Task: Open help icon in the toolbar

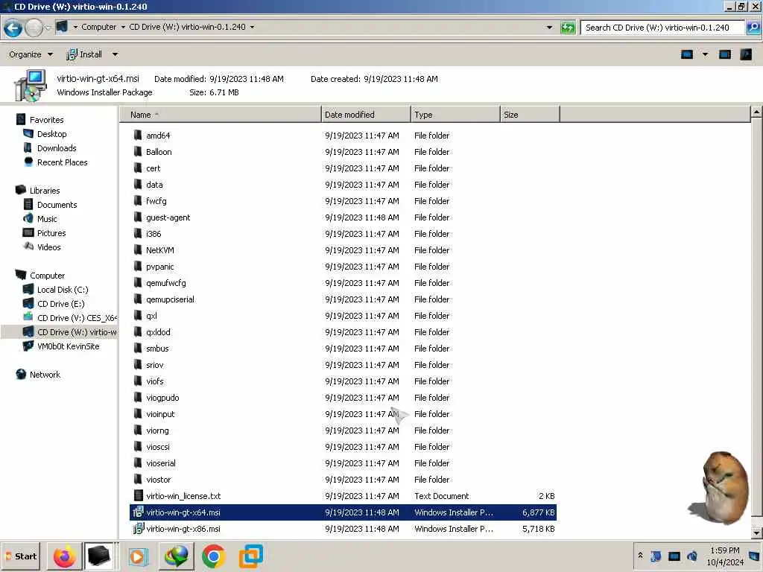Action: tap(746, 54)
